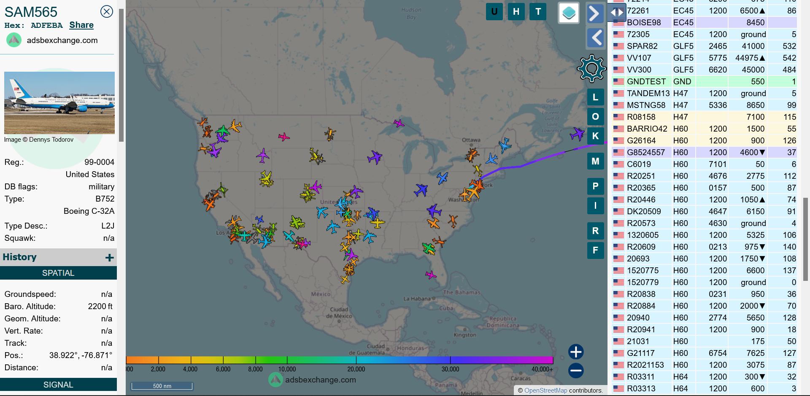Open the settings gear icon
Viewport: 810px width, 396px height.
(x=591, y=68)
